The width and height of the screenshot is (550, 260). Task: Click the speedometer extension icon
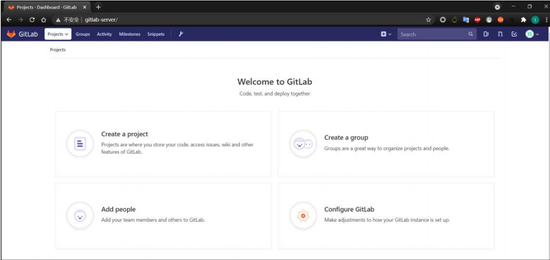tap(489, 20)
